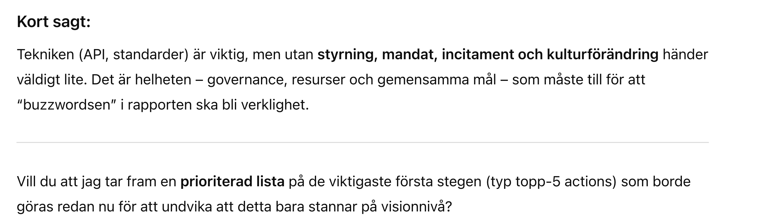Click the bold phrase "prioriterad lista"
766x221 pixels.
[232, 182]
